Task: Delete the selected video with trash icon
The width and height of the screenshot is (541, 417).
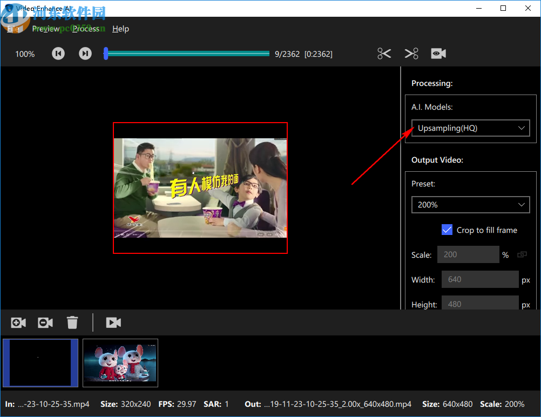Action: [72, 322]
